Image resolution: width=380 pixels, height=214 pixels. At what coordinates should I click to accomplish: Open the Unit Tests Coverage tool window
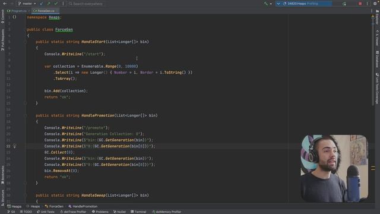[378, 88]
